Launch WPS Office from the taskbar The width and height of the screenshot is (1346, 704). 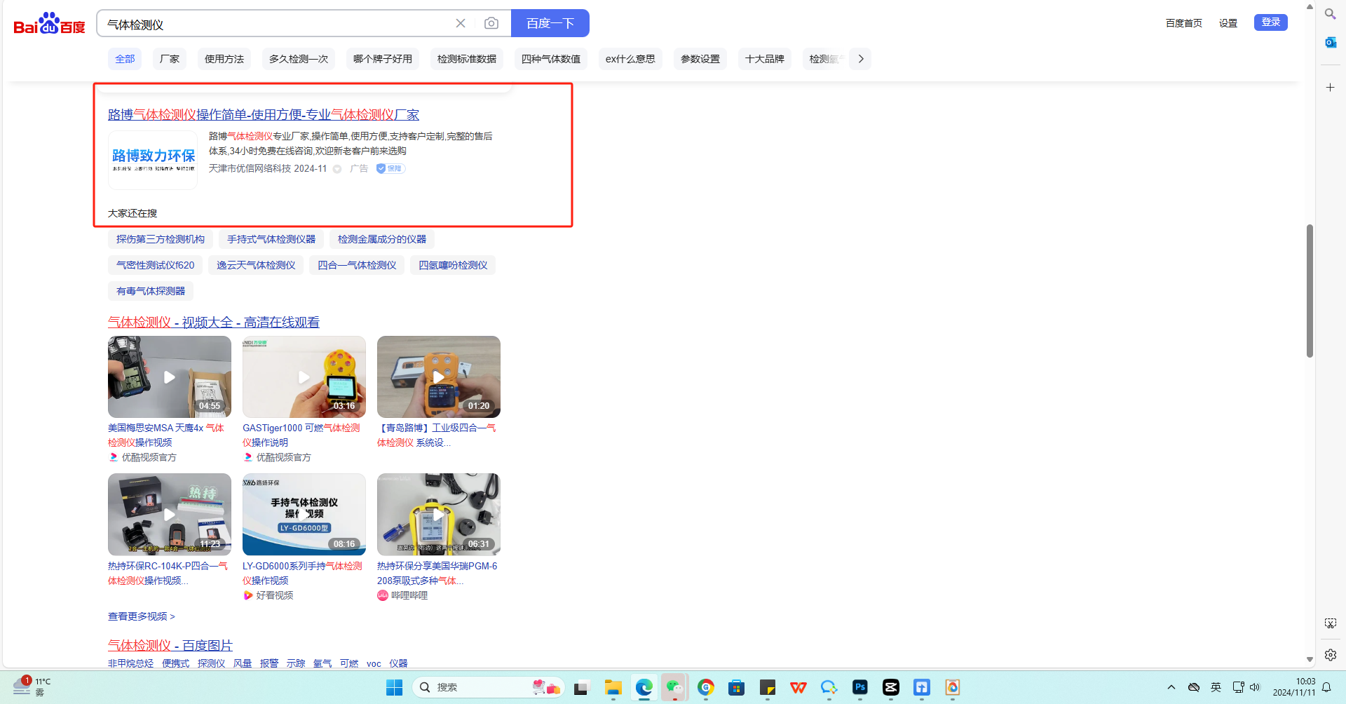click(798, 687)
